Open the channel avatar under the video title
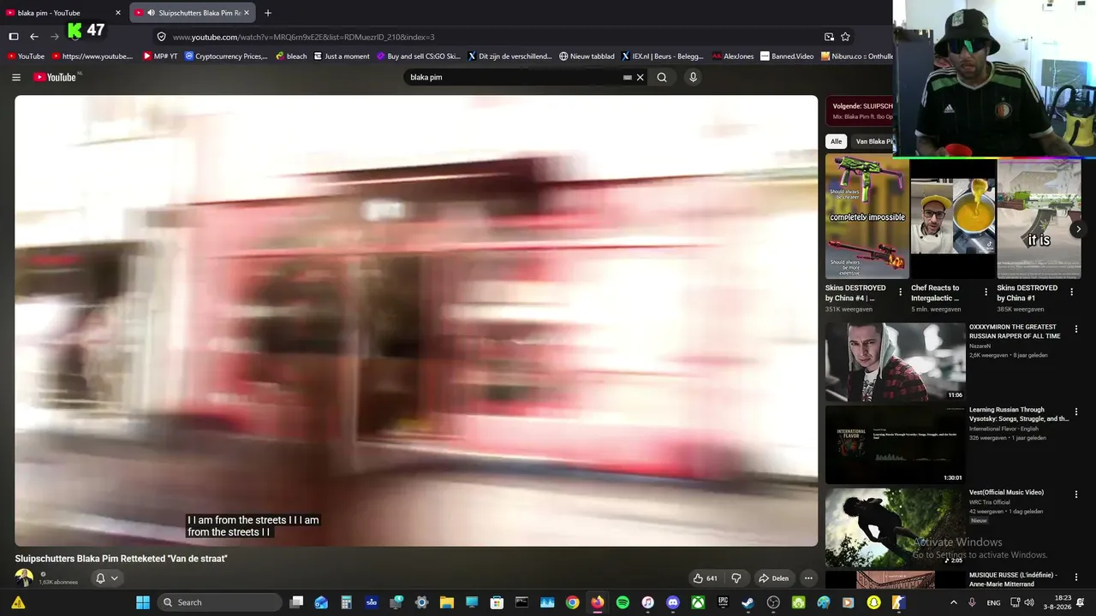Image resolution: width=1096 pixels, height=616 pixels. (24, 578)
